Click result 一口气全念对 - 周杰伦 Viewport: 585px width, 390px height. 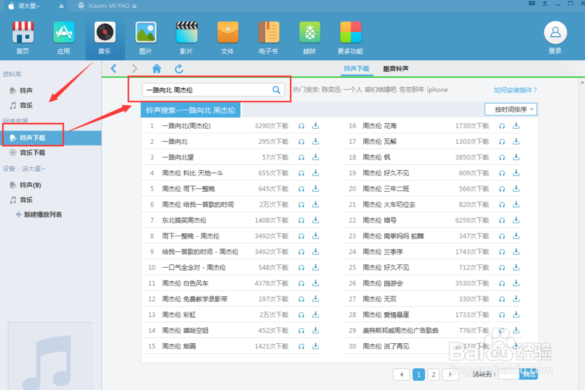click(x=194, y=268)
